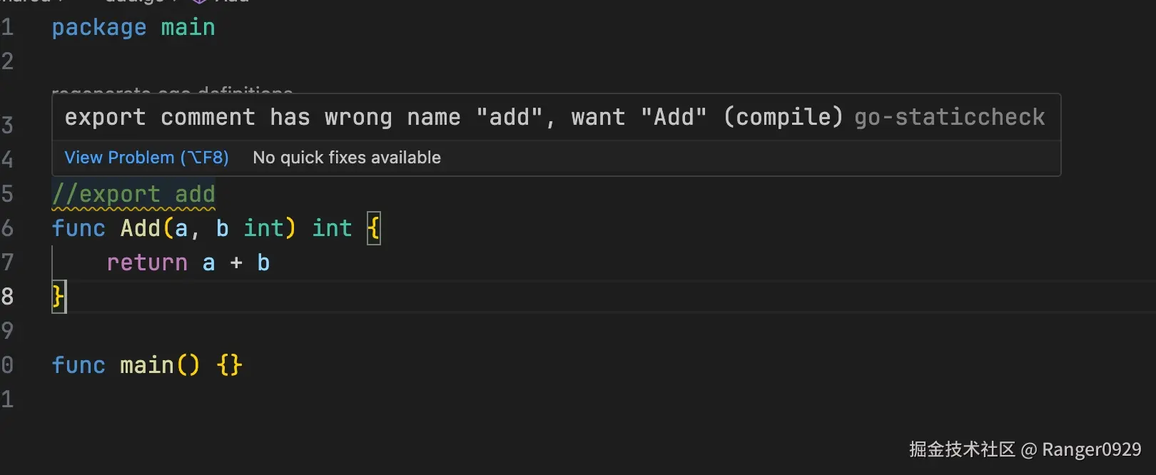Image resolution: width=1156 pixels, height=475 pixels.
Task: Click the empty braces after main()
Action: (x=229, y=365)
